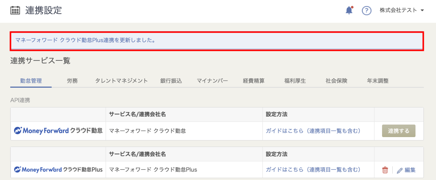Screen dimensions: 436x180
Task: Select the マイナンバー tab
Action: point(212,81)
